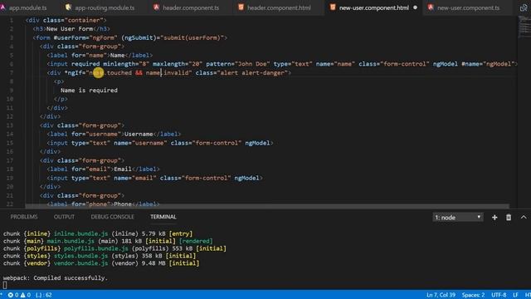Image resolution: width=531 pixels, height=299 pixels.
Task: Click line number 7 in the gutter
Action: coord(12,72)
